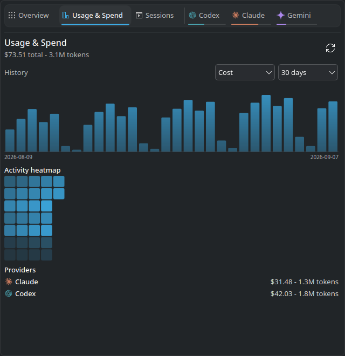345x356 pixels.
Task: Click the Codex logo icon in tabs
Action: (x=192, y=15)
